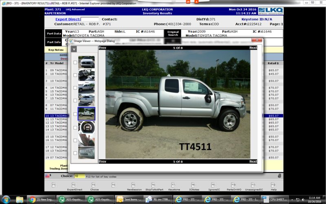
Task: Tick checkbox beside rear tailgate thumbnail
Action: pos(75,100)
